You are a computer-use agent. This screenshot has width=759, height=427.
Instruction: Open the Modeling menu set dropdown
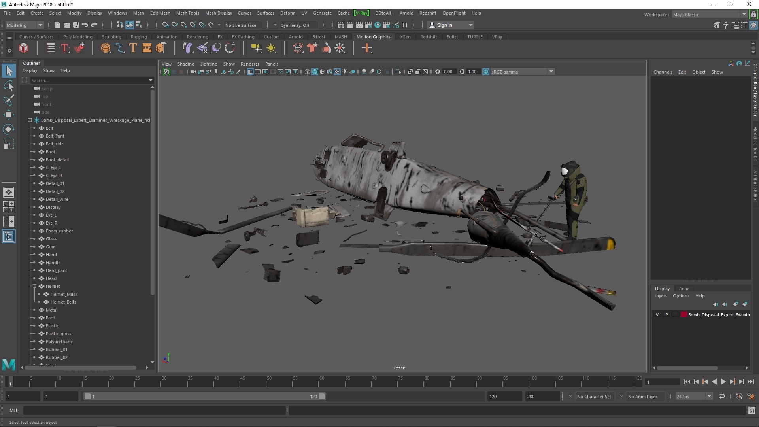(x=25, y=25)
